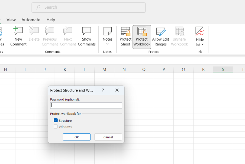Jump to Next Comment
Image resolution: width=245 pixels, height=164 pixels.
(x=68, y=31)
